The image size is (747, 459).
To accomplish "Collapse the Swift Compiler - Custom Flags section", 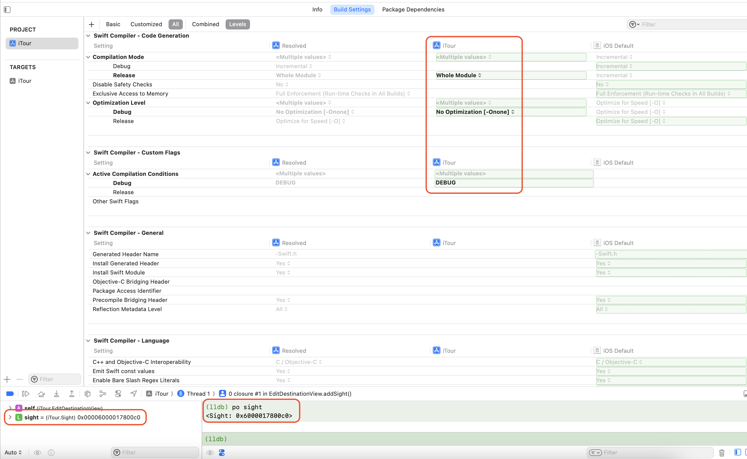I will point(88,153).
